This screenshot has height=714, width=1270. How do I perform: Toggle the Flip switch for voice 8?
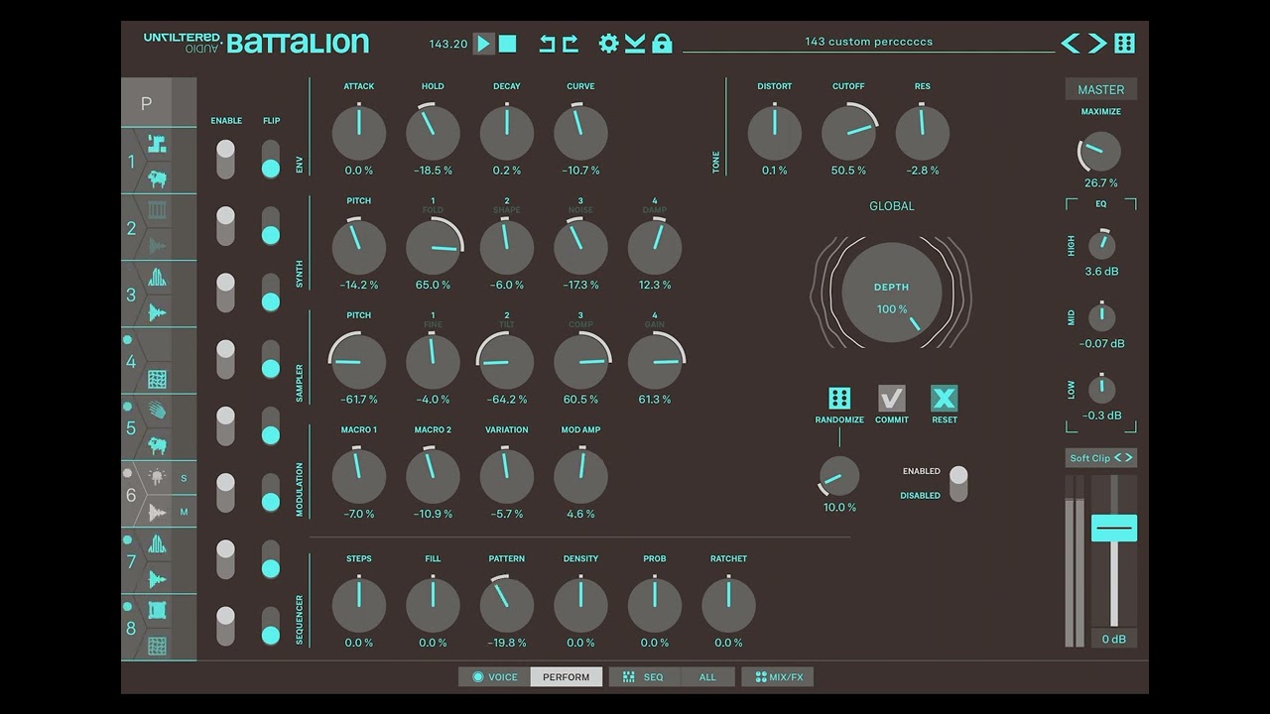click(x=271, y=626)
